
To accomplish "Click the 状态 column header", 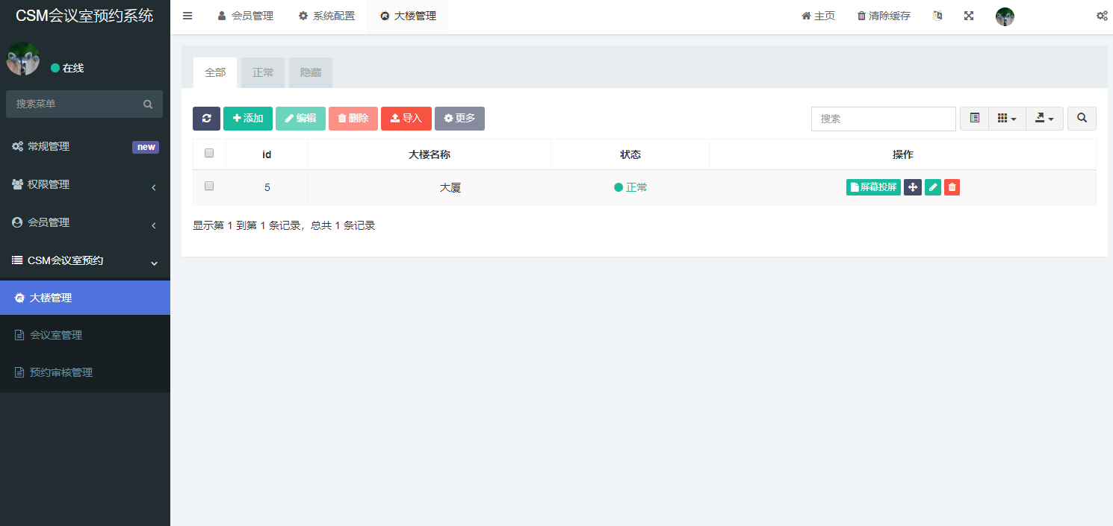I will (630, 154).
